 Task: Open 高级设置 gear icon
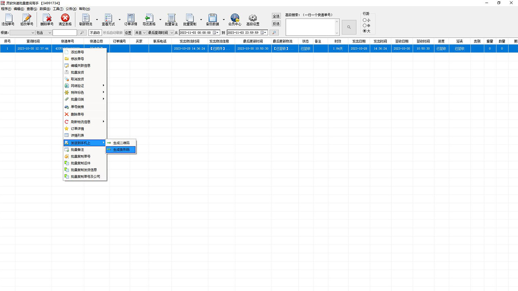pyautogui.click(x=253, y=19)
